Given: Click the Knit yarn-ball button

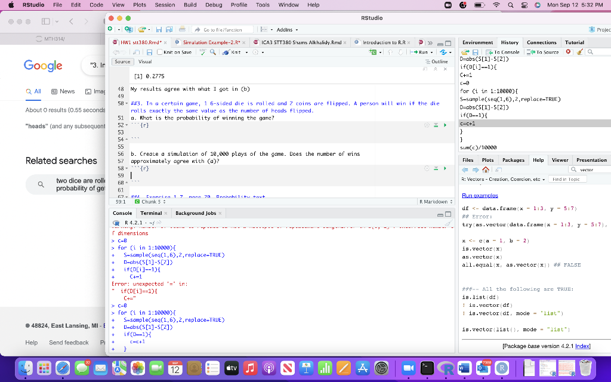Looking at the screenshot, I should (x=232, y=52).
